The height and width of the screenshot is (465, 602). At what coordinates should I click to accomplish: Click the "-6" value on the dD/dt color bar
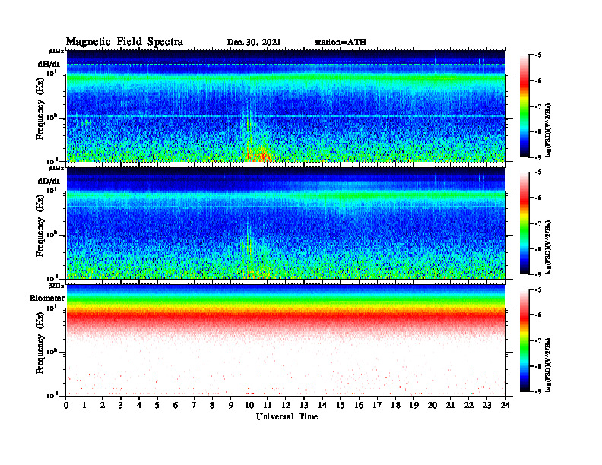point(537,198)
